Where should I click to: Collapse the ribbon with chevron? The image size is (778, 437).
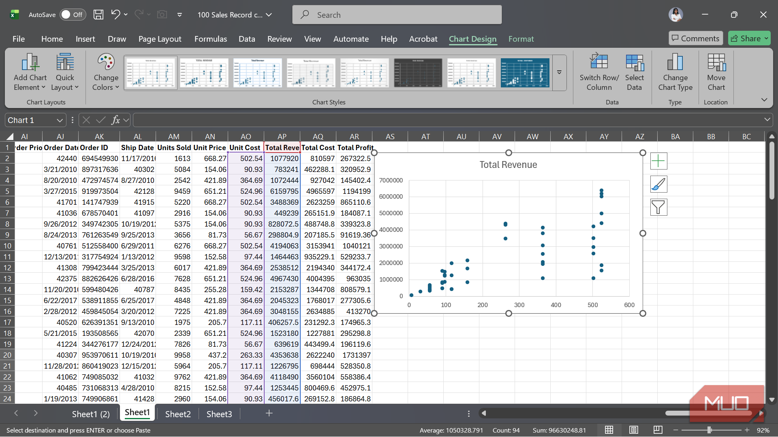coord(764,100)
